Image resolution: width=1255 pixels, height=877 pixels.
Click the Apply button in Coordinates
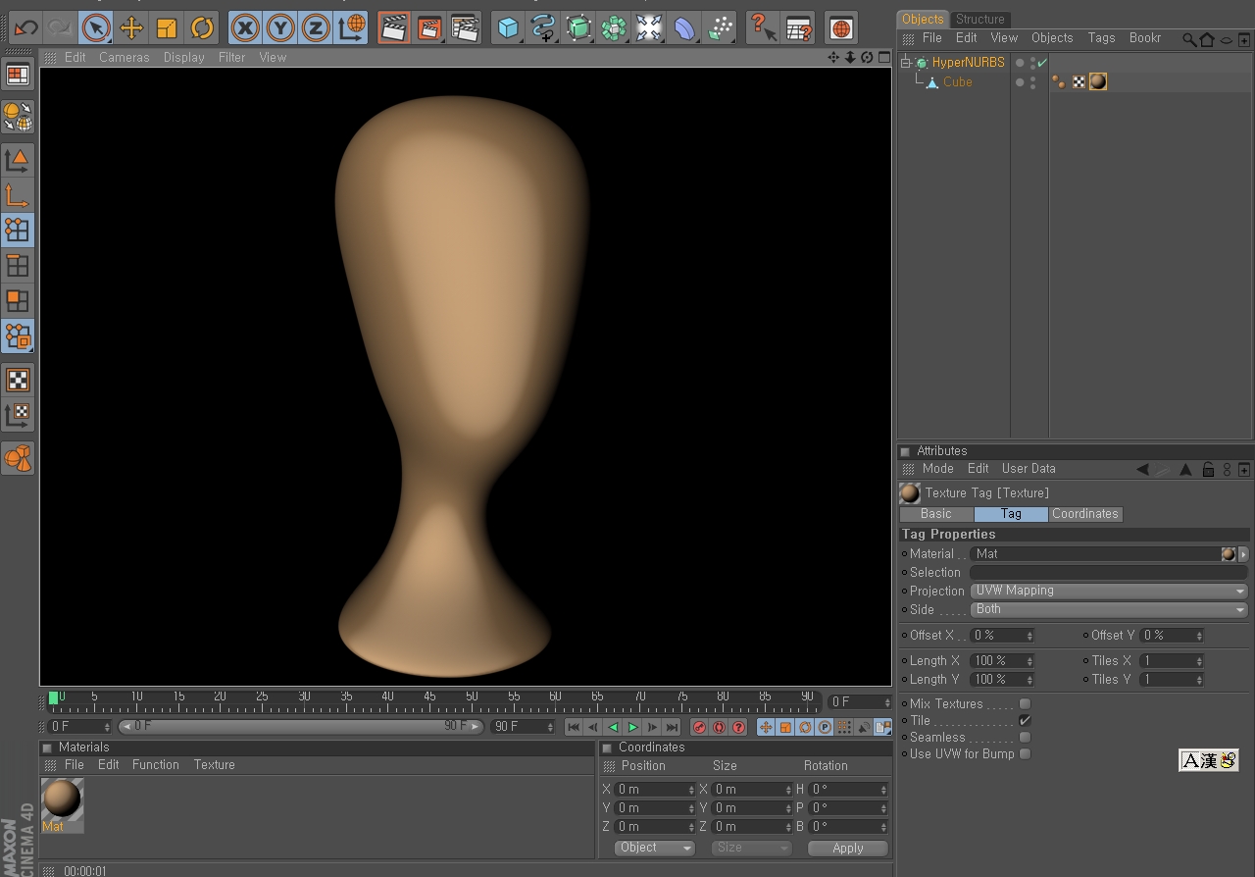(848, 849)
